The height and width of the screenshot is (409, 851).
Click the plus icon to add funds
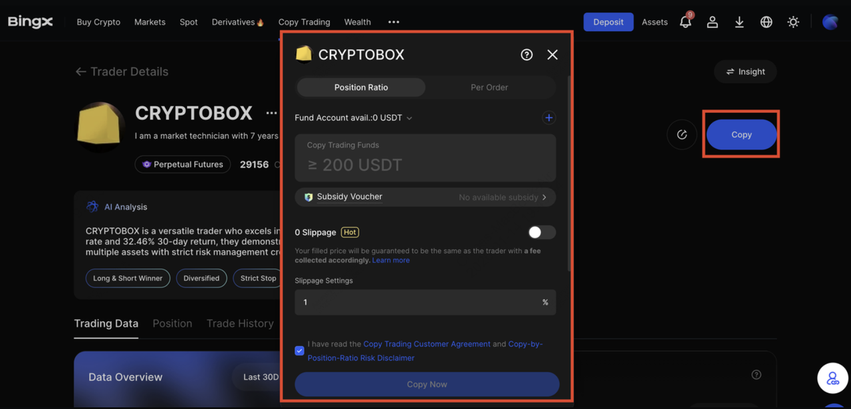(548, 118)
